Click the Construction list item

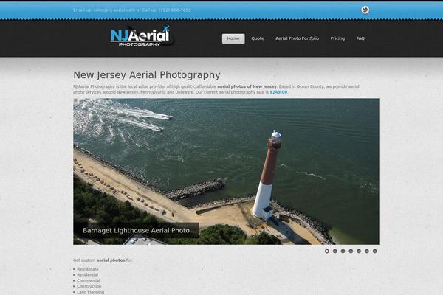(89, 286)
